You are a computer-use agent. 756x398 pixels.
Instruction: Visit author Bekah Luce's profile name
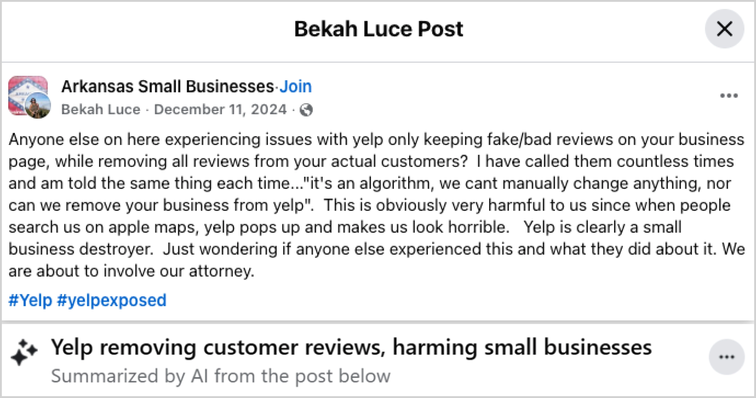[x=101, y=110]
